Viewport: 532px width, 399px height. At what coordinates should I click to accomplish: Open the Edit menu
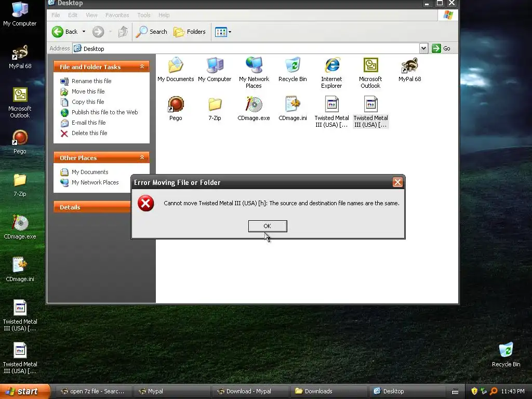tap(73, 15)
